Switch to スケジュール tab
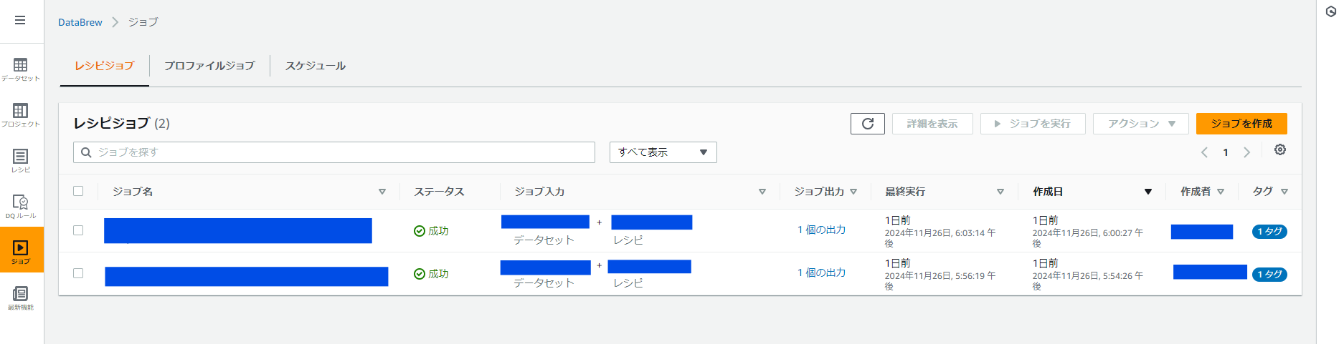 pos(316,66)
